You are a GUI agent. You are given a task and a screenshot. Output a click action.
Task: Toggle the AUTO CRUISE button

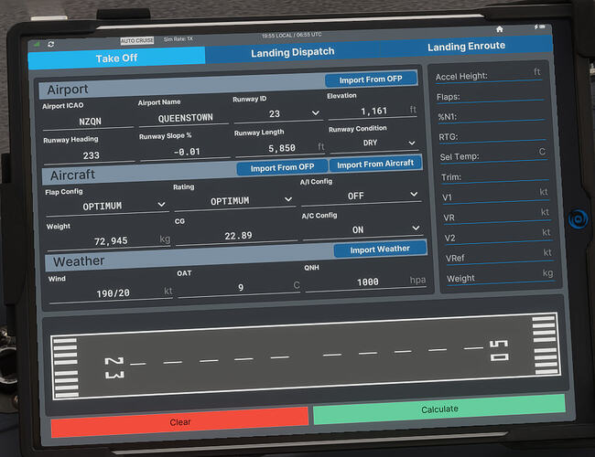pos(137,40)
